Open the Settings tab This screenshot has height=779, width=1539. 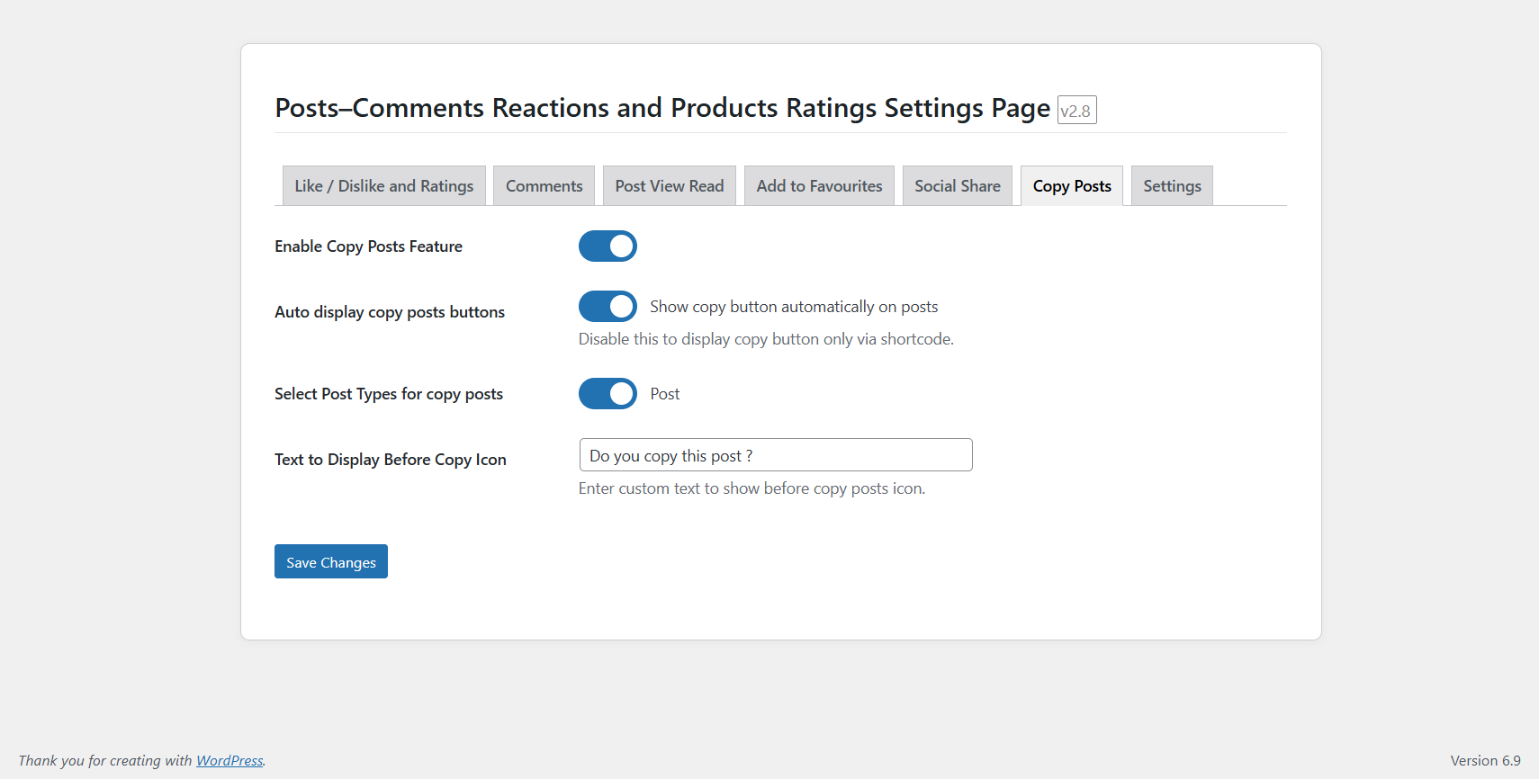(x=1172, y=186)
